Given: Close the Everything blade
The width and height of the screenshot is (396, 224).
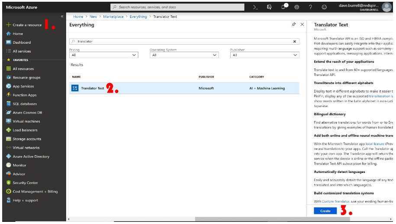Looking at the screenshot, I should 302,25.
